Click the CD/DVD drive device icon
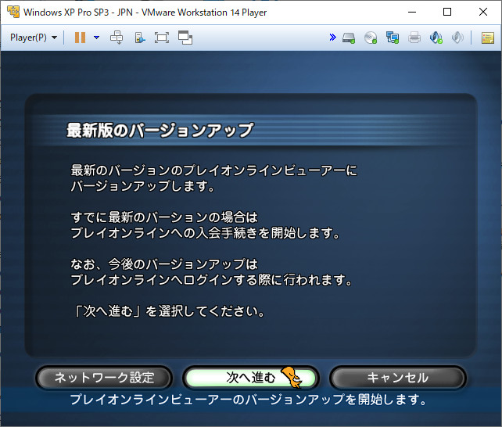This screenshot has width=502, height=427. tap(371, 38)
